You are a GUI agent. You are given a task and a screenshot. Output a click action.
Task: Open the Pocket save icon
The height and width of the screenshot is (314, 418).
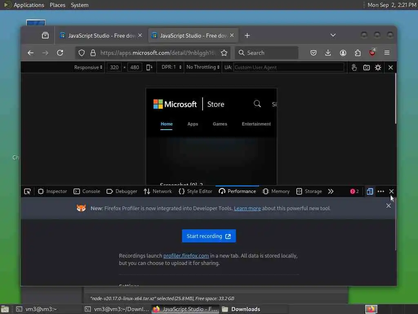313,53
